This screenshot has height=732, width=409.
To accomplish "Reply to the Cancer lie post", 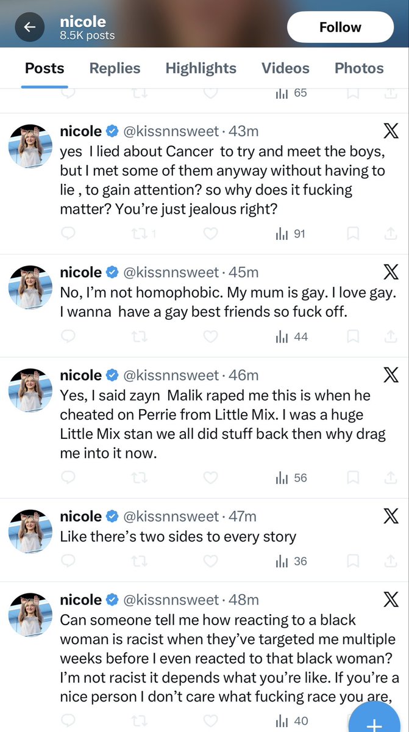I will [68, 233].
